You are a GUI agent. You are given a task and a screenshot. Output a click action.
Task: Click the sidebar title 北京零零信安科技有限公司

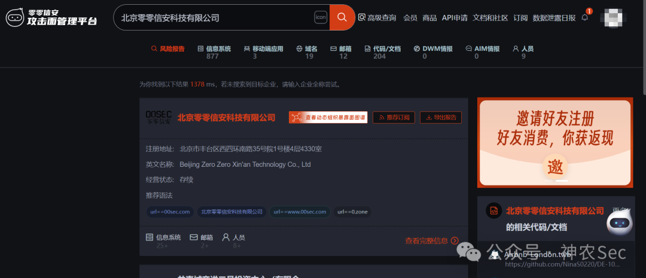pos(555,211)
